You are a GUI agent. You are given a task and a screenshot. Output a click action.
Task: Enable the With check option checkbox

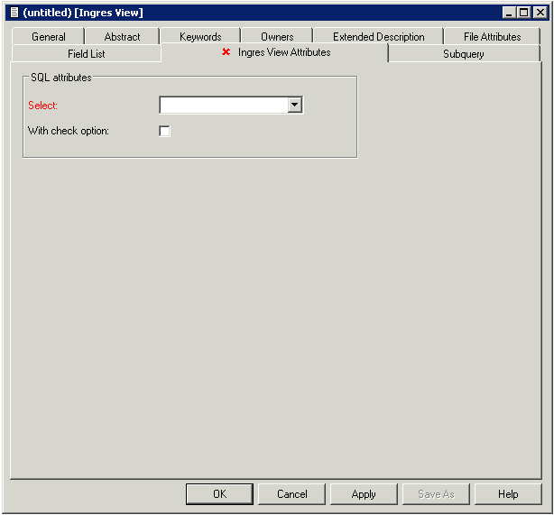(x=164, y=132)
